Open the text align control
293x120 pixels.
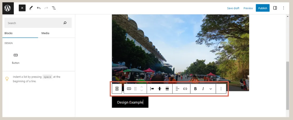177,89
